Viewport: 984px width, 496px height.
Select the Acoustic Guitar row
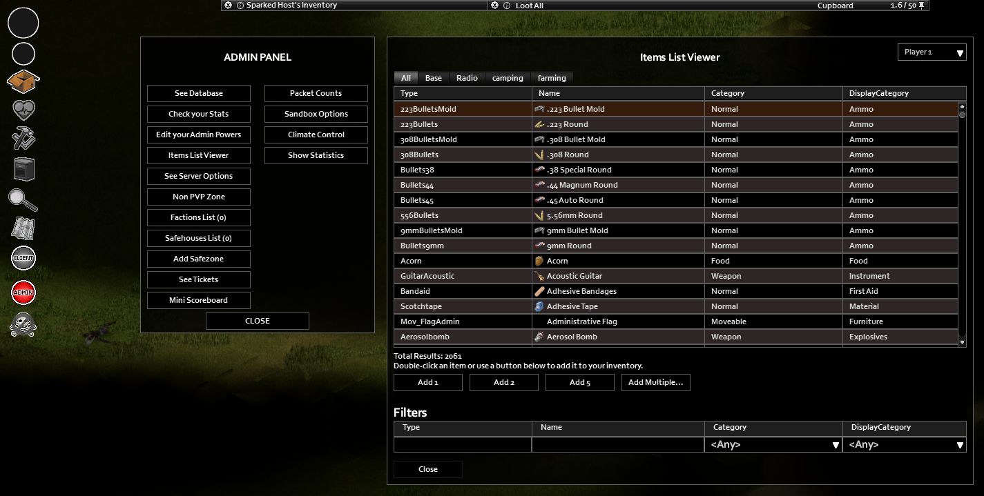(676, 276)
